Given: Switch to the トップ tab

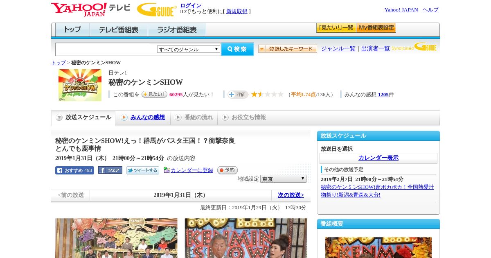Looking at the screenshot, I should [x=72, y=29].
